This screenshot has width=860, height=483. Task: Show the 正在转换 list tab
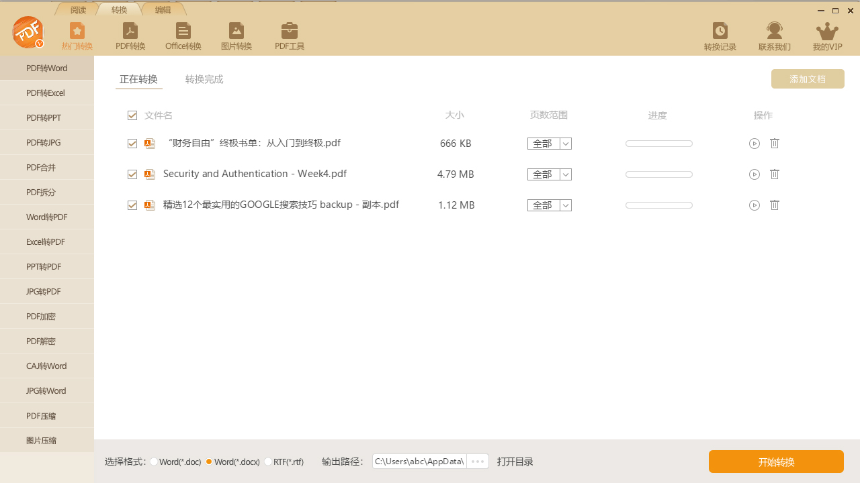tap(138, 79)
